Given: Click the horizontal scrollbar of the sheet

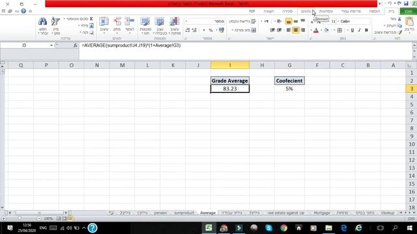Looking at the screenshot, I should pyautogui.click(x=39, y=213).
